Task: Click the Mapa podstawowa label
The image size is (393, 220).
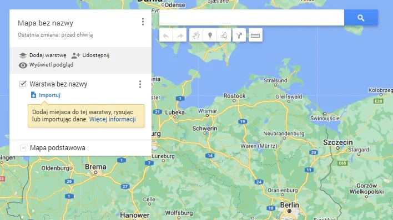Action: pos(58,148)
